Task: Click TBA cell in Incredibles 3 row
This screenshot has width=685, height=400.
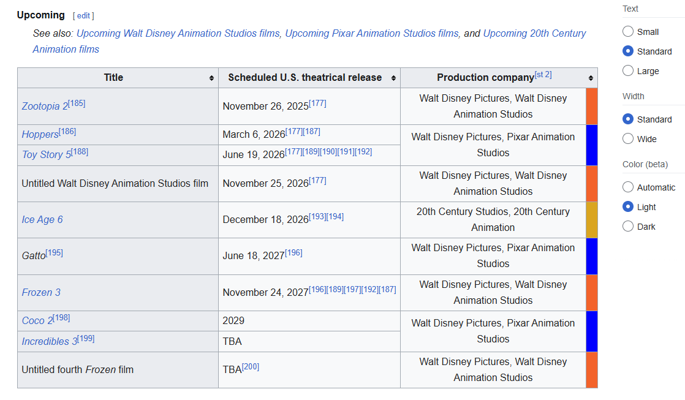Action: click(x=309, y=341)
